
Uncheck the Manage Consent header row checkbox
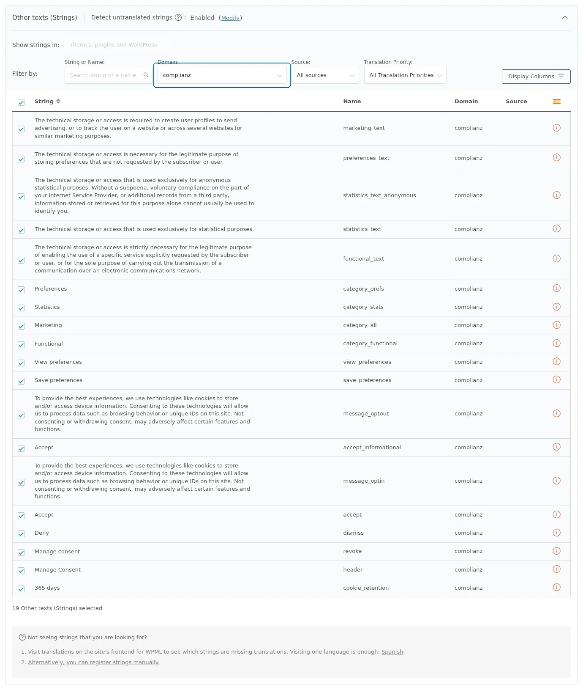click(x=21, y=571)
